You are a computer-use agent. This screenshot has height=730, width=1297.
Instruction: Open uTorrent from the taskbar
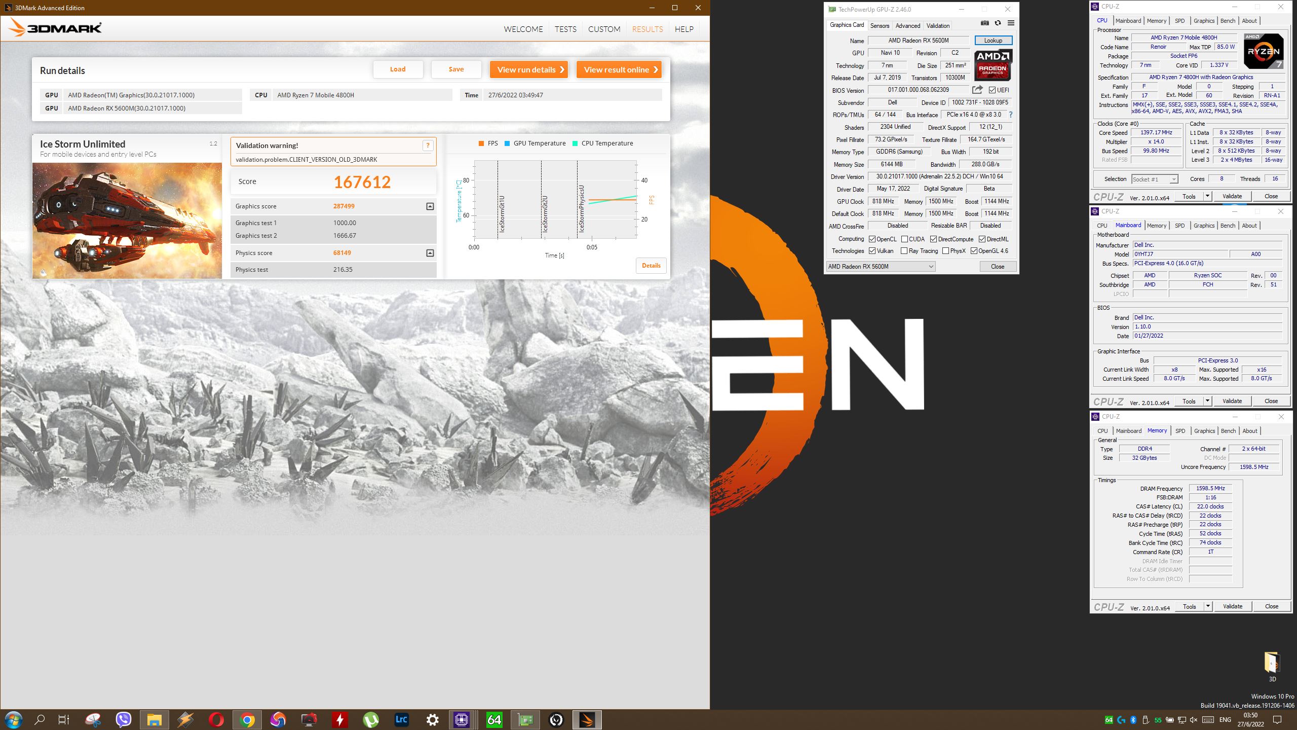(x=371, y=719)
